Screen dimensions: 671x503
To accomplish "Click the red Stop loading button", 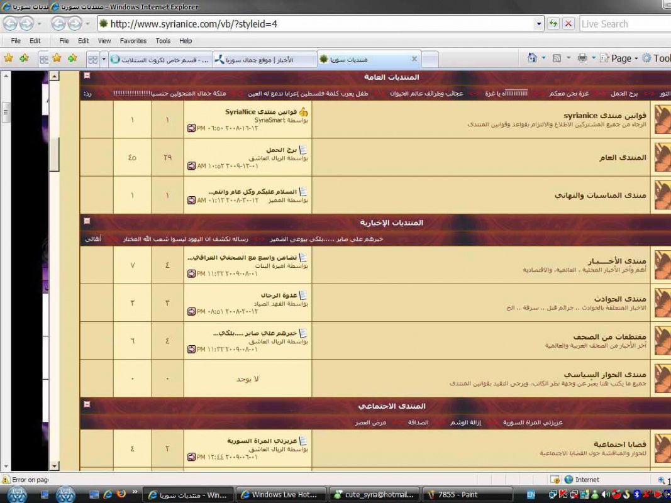I will 568,24.
